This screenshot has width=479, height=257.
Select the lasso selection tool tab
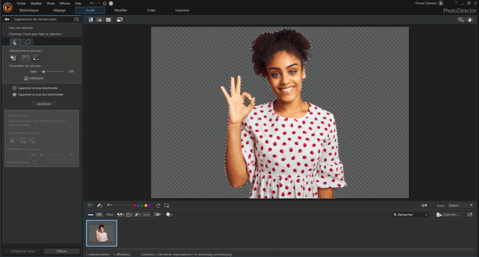pos(28,42)
